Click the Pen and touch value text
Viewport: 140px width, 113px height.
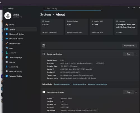78,78
